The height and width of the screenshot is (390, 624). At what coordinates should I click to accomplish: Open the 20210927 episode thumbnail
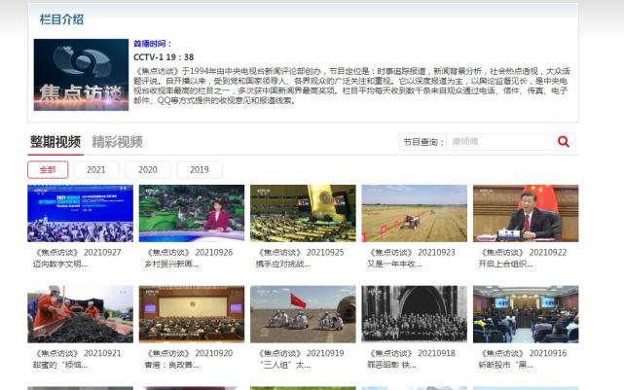pos(80,213)
